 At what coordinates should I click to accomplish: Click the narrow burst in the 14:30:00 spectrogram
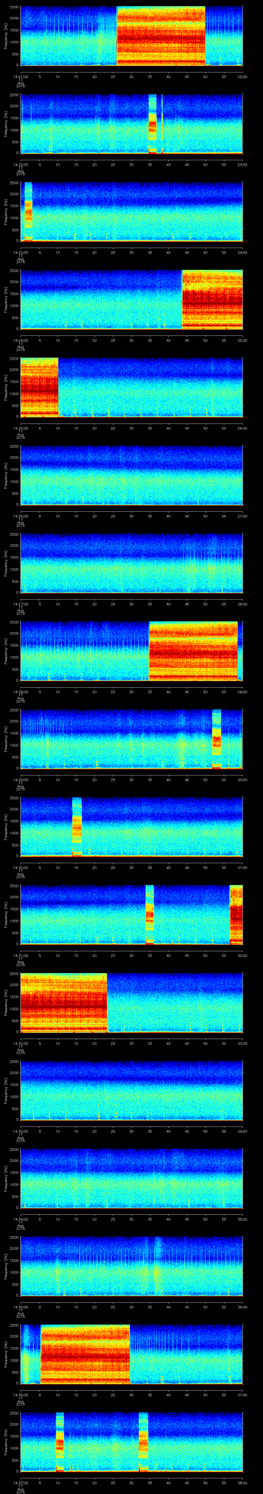77,827
